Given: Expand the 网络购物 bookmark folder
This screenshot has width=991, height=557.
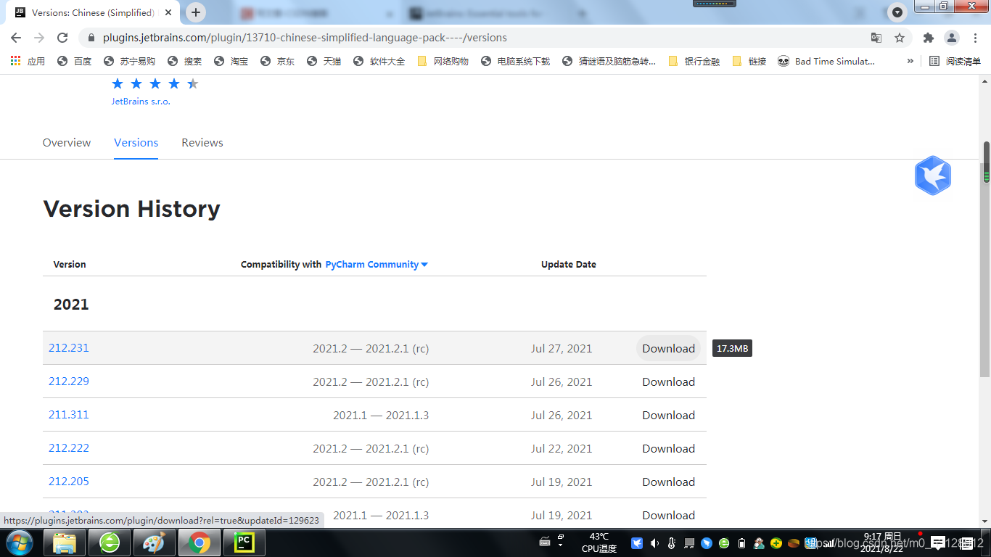Looking at the screenshot, I should [x=443, y=62].
